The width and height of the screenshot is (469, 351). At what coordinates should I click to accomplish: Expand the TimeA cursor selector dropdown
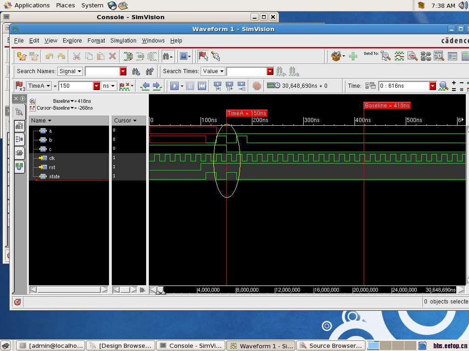[39, 86]
